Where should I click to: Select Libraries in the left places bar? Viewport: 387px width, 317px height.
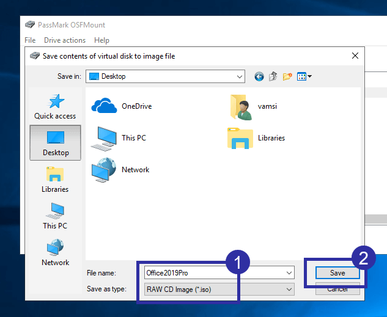click(x=55, y=180)
